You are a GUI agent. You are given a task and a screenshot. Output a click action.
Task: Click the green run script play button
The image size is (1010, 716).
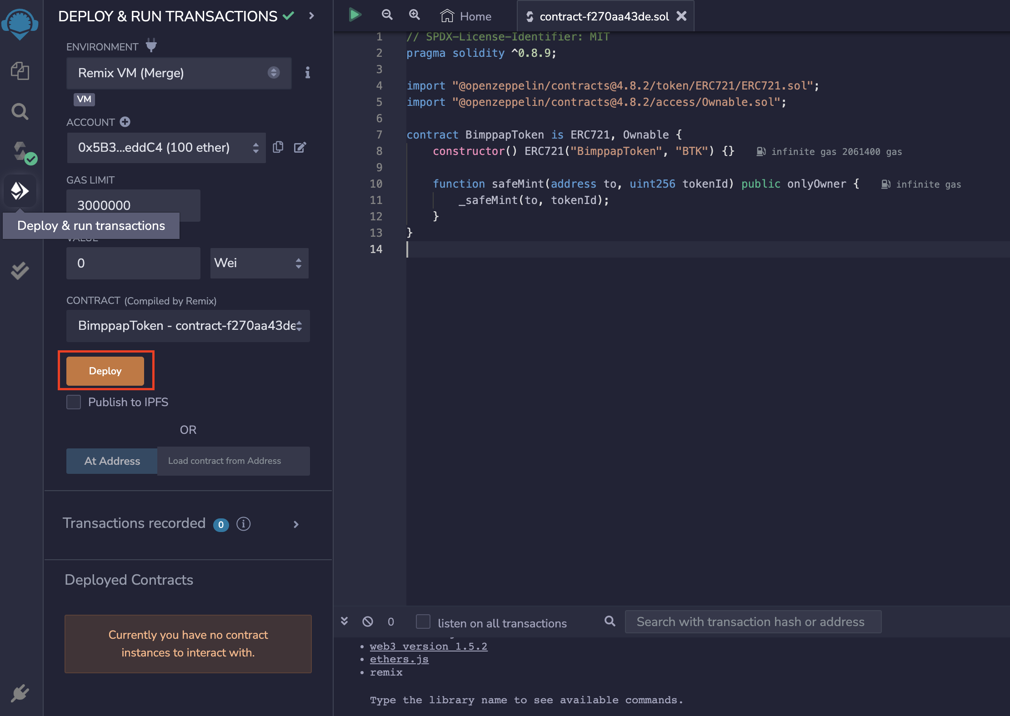pyautogui.click(x=355, y=15)
